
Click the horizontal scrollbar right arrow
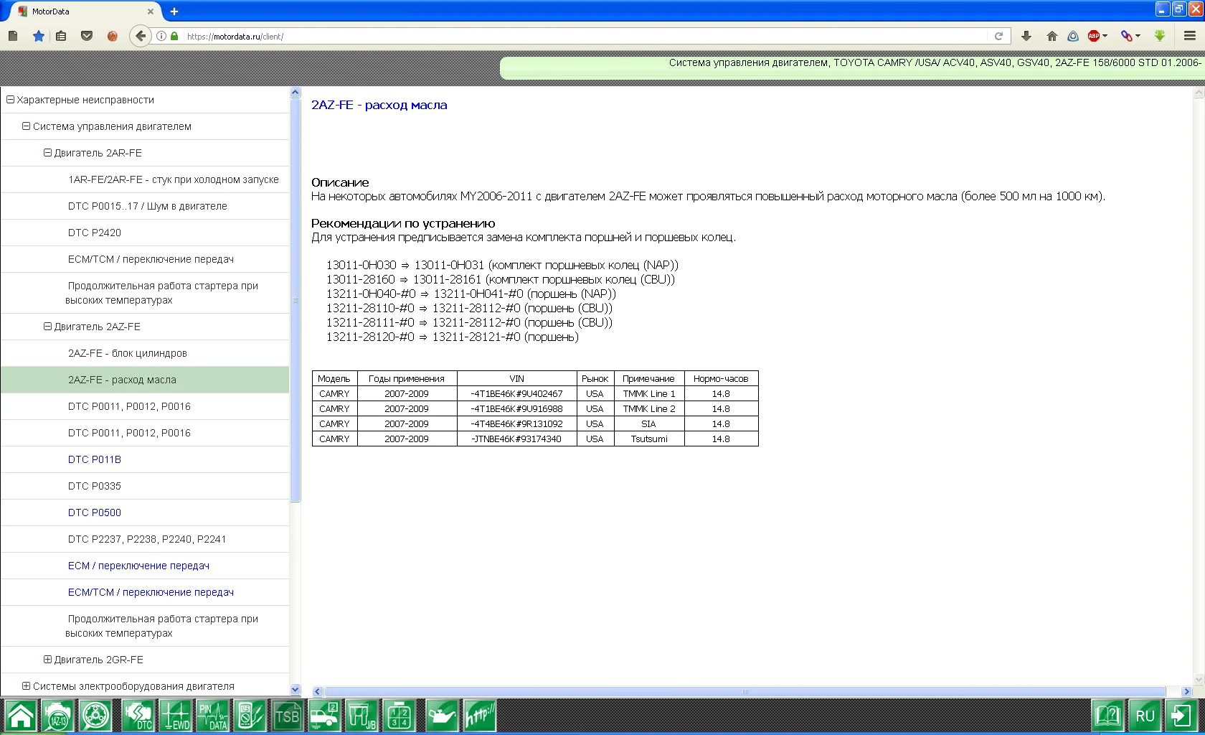click(1186, 692)
